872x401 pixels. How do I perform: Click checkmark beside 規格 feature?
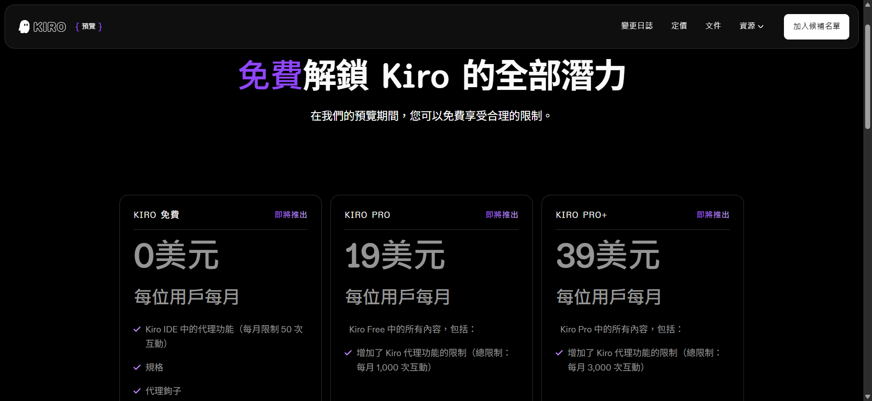coord(137,367)
